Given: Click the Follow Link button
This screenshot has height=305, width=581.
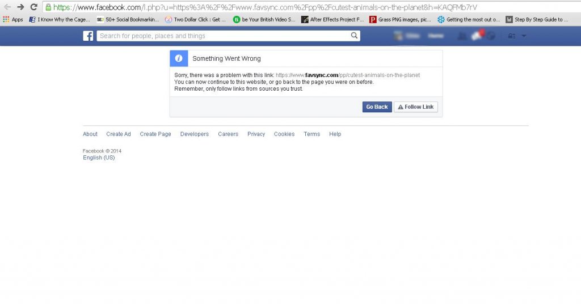Looking at the screenshot, I should point(416,107).
